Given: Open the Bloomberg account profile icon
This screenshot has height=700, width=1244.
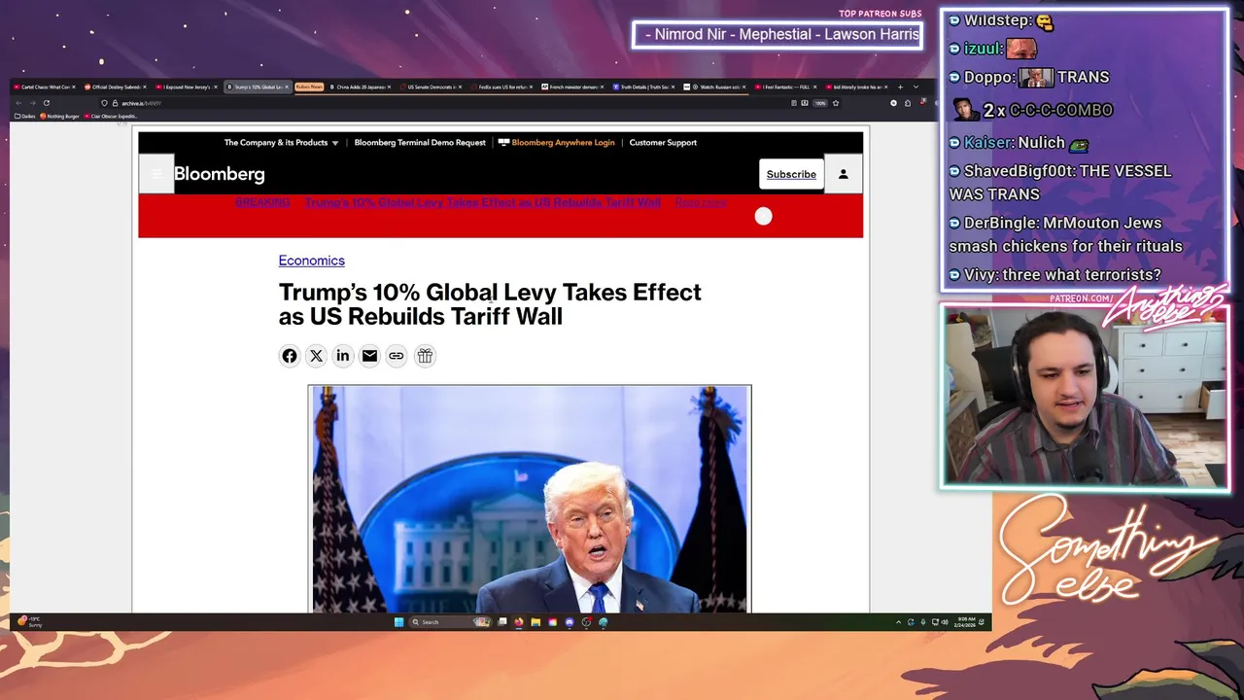Looking at the screenshot, I should [844, 174].
